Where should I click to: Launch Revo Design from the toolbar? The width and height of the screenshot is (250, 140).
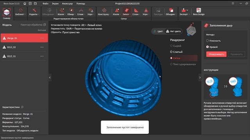pos(199,12)
